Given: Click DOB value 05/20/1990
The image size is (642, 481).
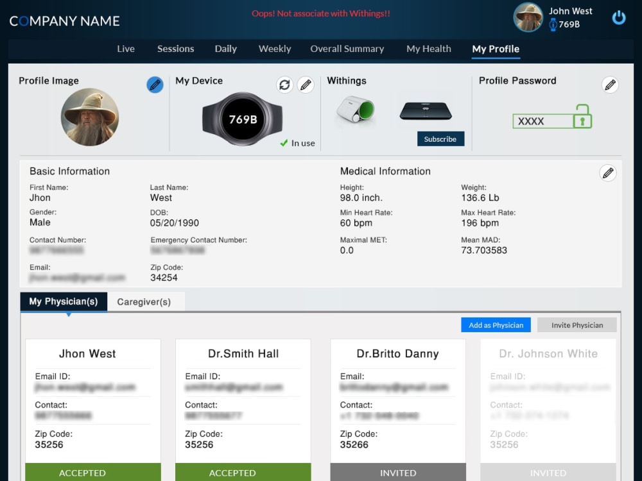Looking at the screenshot, I should tap(175, 223).
